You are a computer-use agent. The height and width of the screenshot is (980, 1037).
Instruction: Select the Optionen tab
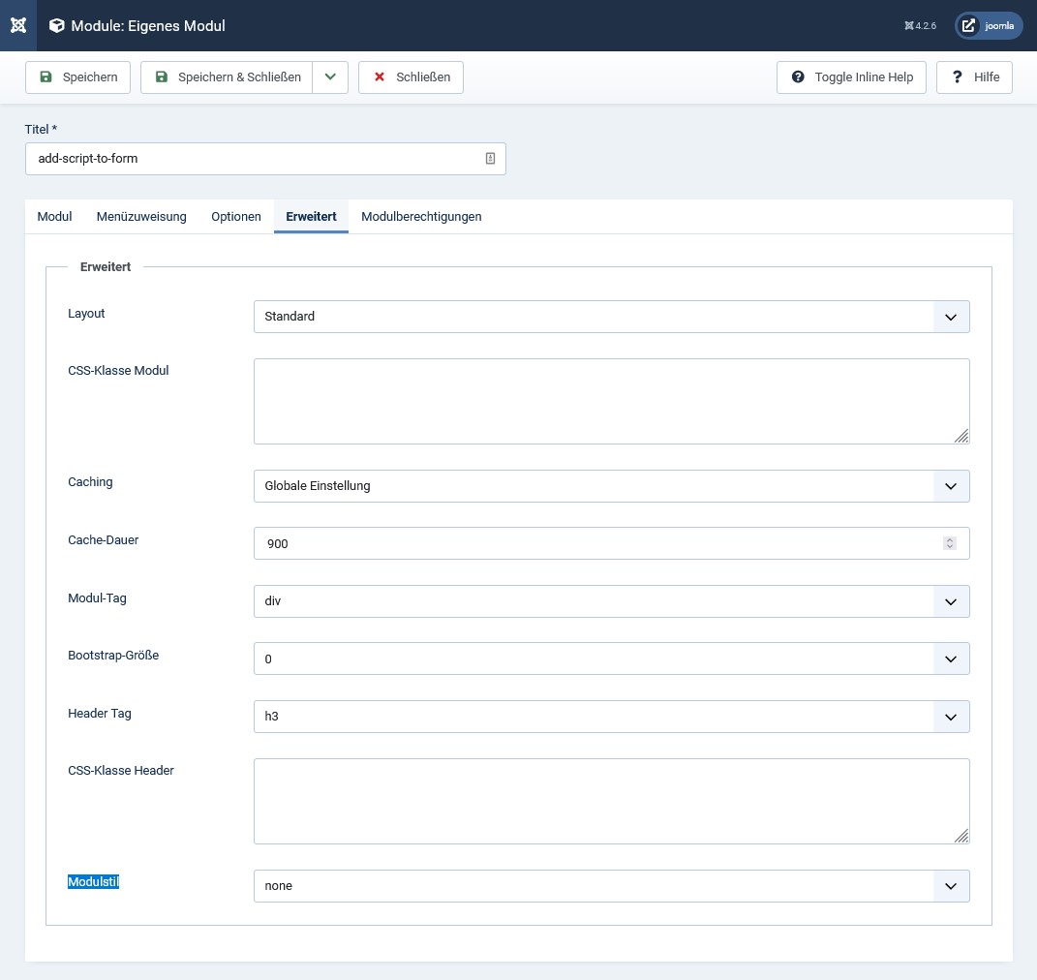tap(236, 217)
